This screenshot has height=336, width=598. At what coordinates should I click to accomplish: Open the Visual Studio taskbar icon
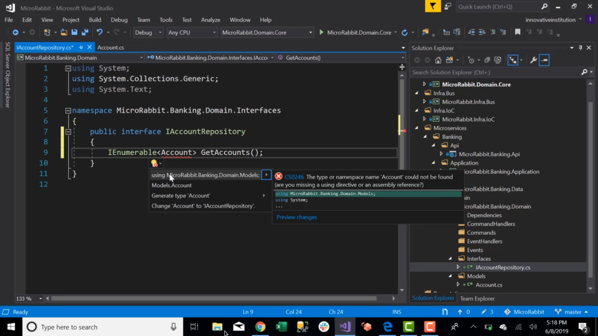(345, 327)
